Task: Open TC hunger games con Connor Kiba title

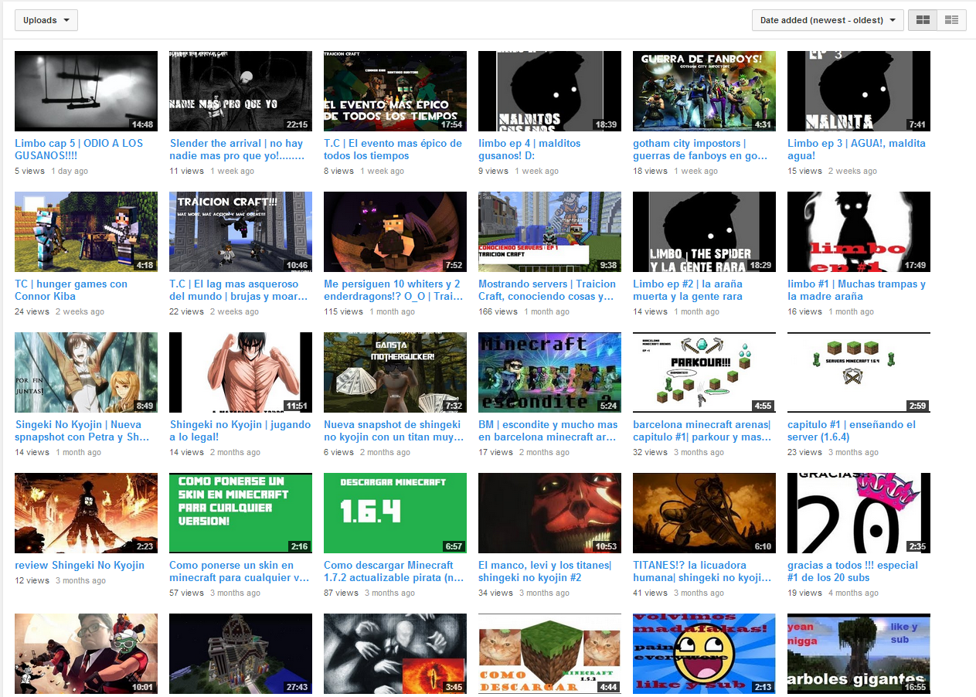Action: [71, 290]
